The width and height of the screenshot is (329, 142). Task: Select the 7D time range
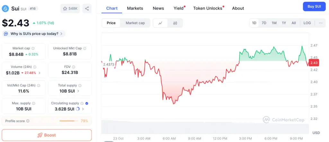(x=264, y=23)
